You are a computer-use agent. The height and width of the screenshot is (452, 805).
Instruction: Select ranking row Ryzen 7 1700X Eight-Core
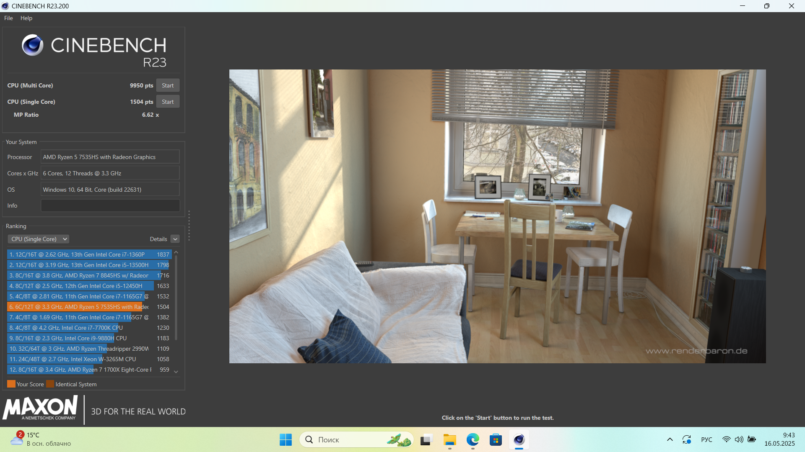tap(89, 370)
